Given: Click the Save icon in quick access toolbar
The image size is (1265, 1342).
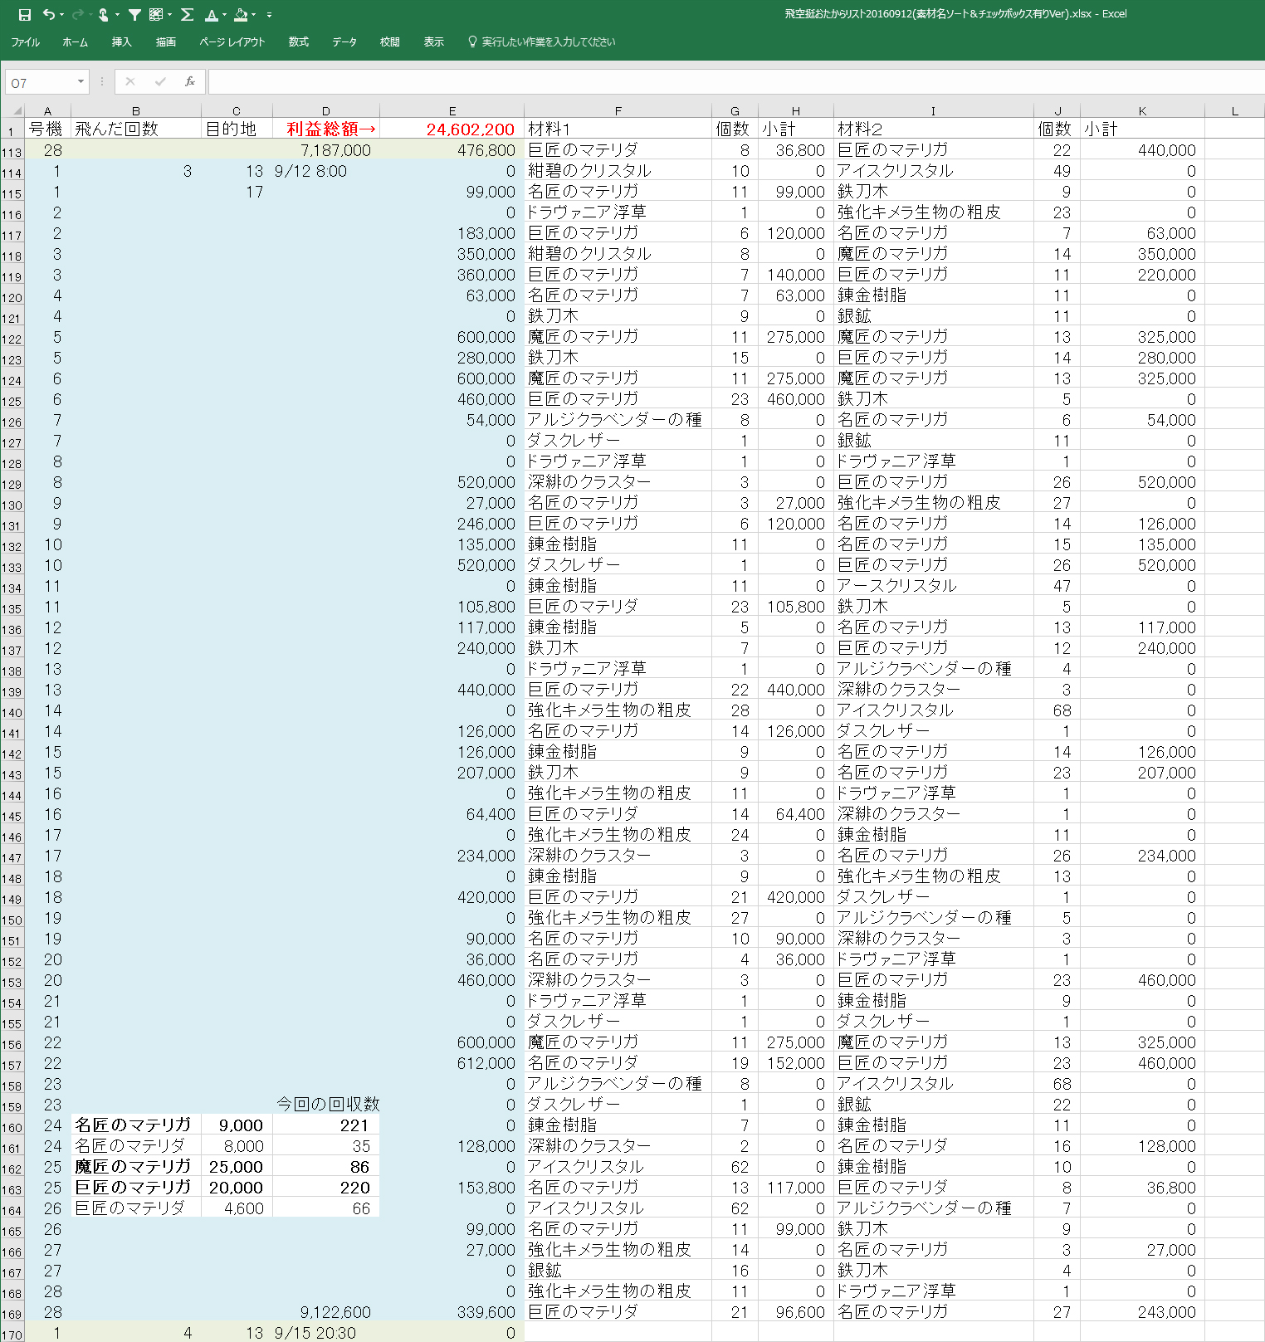Looking at the screenshot, I should coord(25,14).
